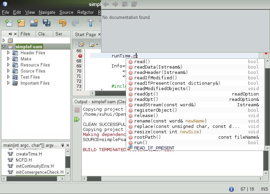
Task: Open the Navigate menu
Action: point(47,12)
